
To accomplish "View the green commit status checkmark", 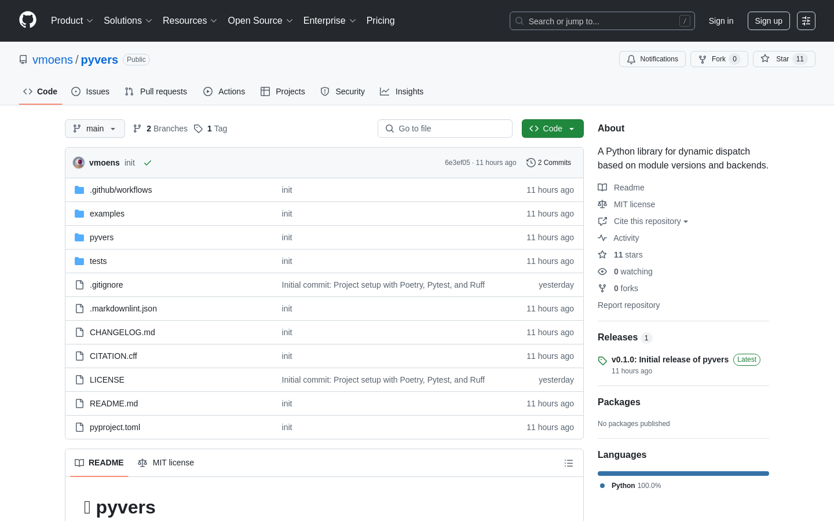I will [148, 163].
